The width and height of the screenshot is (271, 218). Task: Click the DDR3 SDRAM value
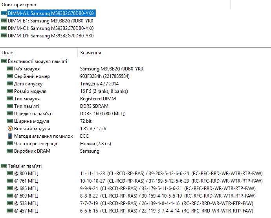pyautogui.click(x=94, y=106)
